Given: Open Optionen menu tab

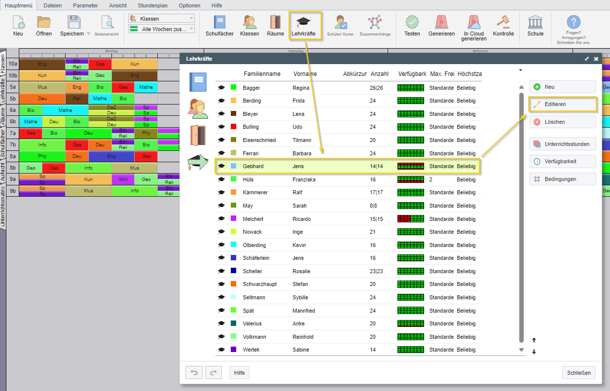Looking at the screenshot, I should pos(189,5).
